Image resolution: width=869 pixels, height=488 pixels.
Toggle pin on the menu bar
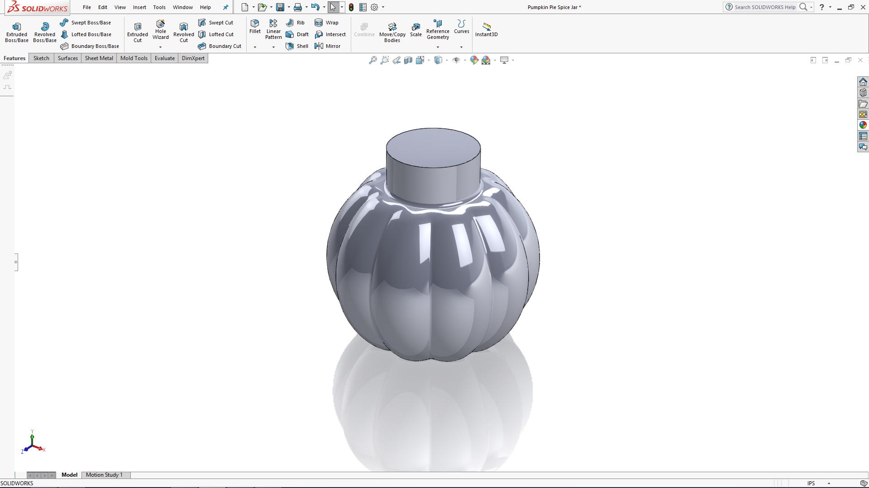point(226,7)
